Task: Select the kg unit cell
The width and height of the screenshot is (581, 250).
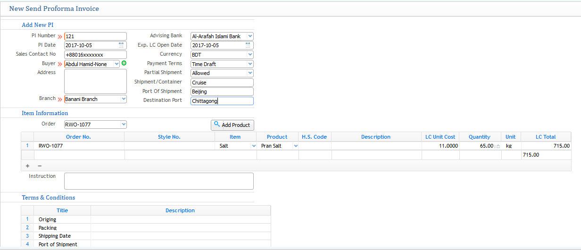Action: coord(511,146)
